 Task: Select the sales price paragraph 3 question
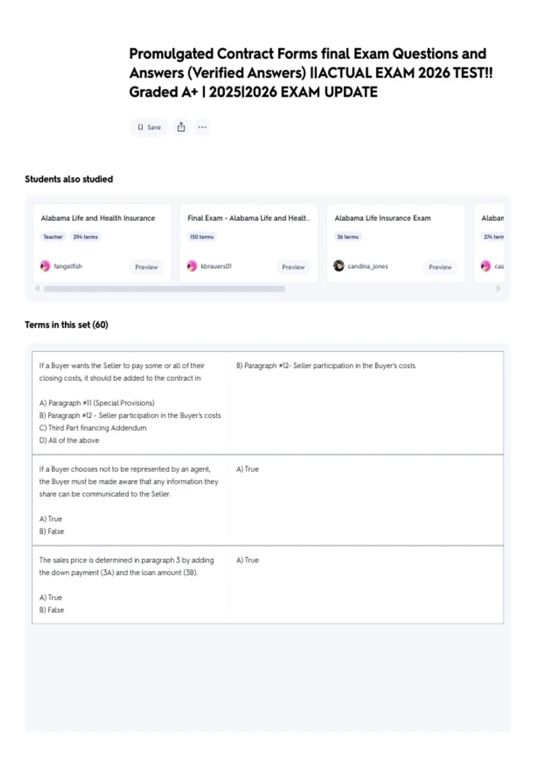[x=267, y=584]
